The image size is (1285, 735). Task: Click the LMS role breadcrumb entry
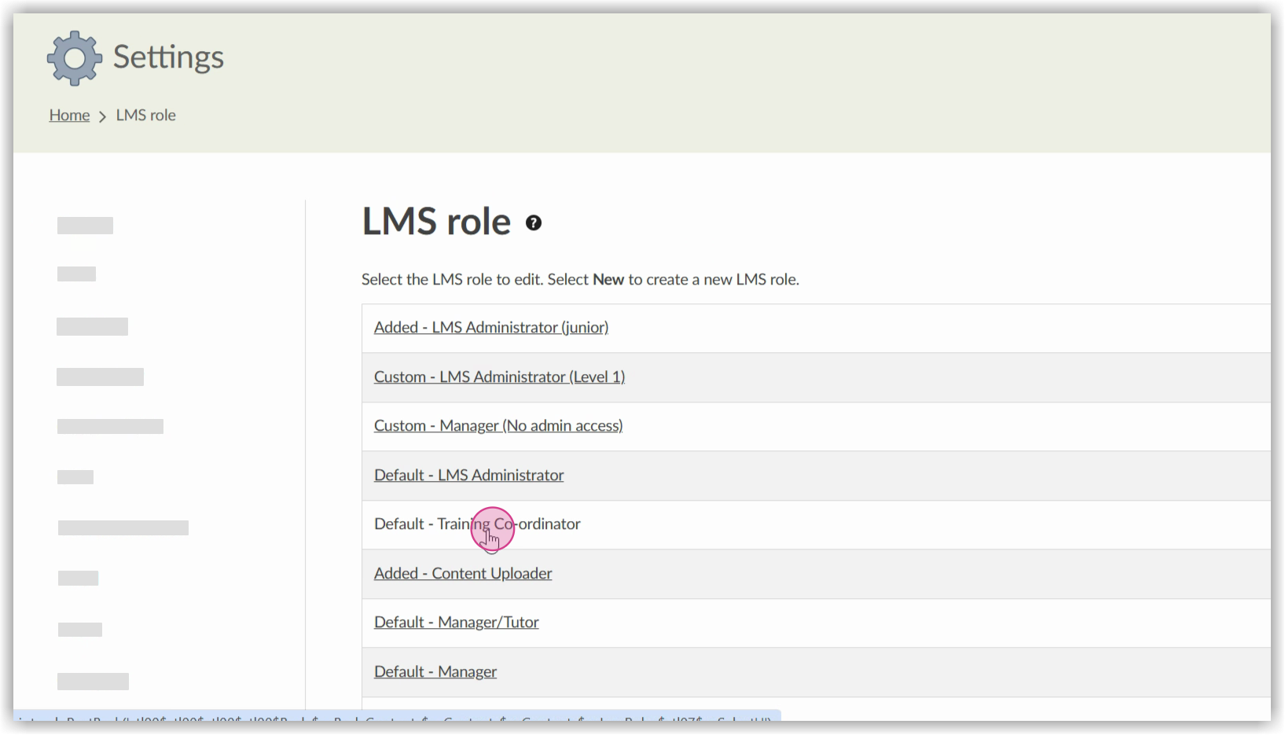[x=145, y=115]
